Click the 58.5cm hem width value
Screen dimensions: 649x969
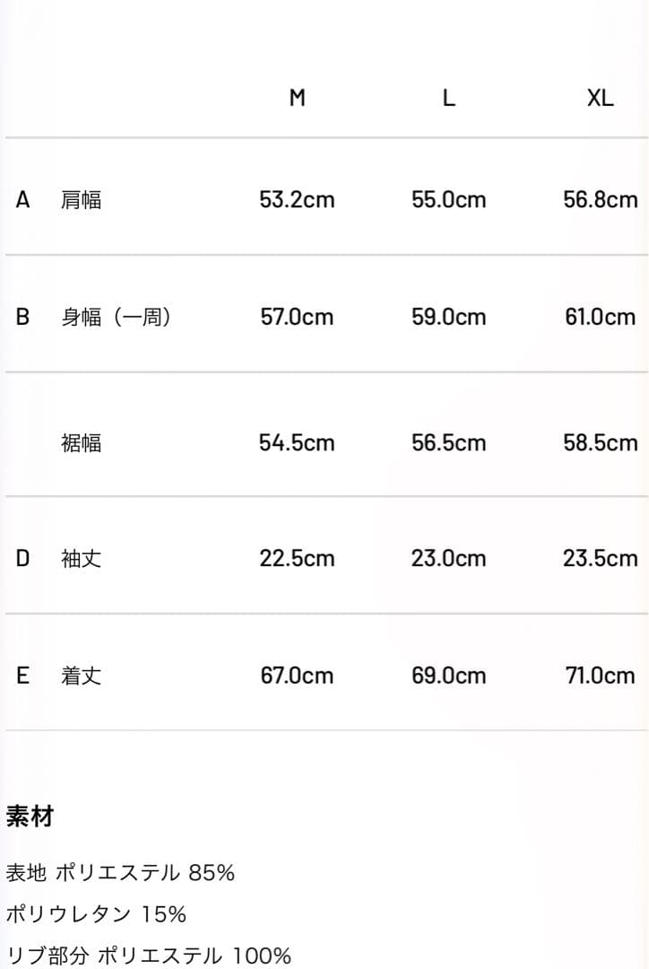[600, 442]
